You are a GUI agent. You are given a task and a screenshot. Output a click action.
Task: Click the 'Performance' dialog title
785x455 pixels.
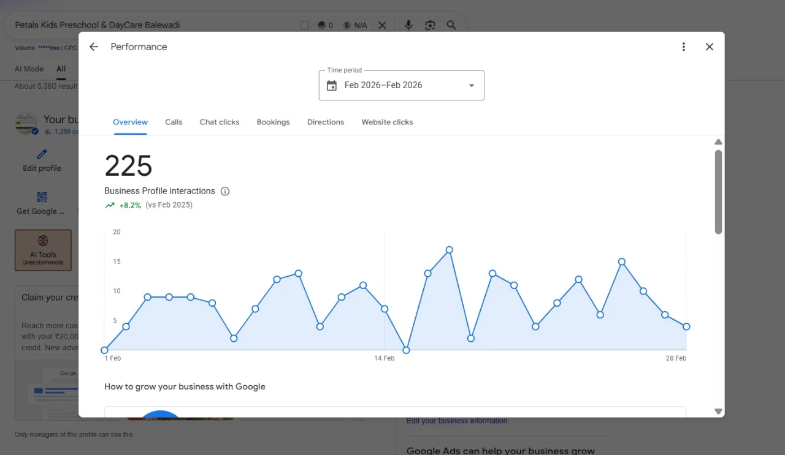[139, 47]
